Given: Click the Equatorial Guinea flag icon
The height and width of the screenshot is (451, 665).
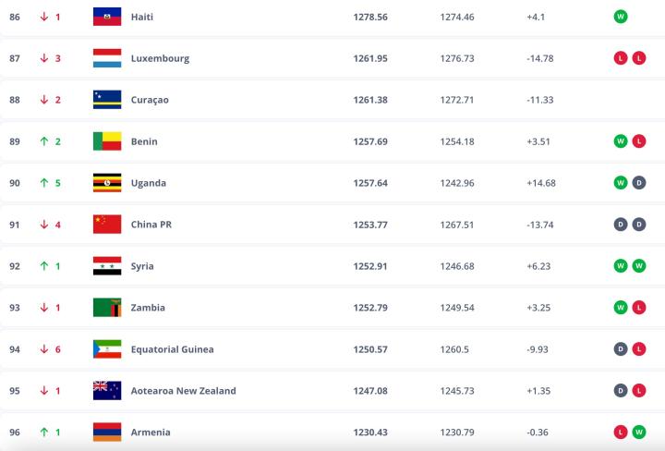Looking at the screenshot, I should click(x=107, y=349).
